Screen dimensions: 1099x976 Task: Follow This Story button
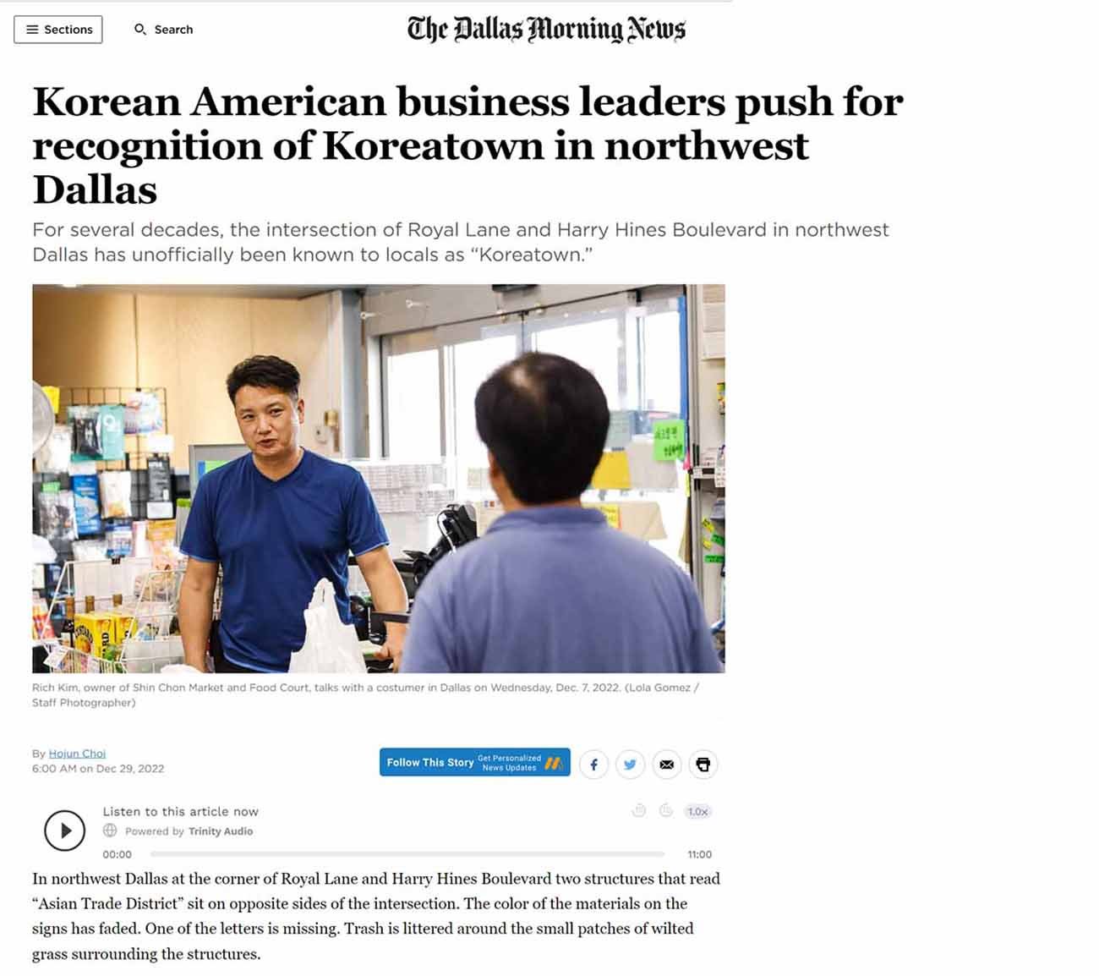[474, 762]
